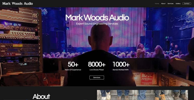Click the About section heading
Image resolution: width=194 pixels, height=100 pixels.
[x=41, y=96]
